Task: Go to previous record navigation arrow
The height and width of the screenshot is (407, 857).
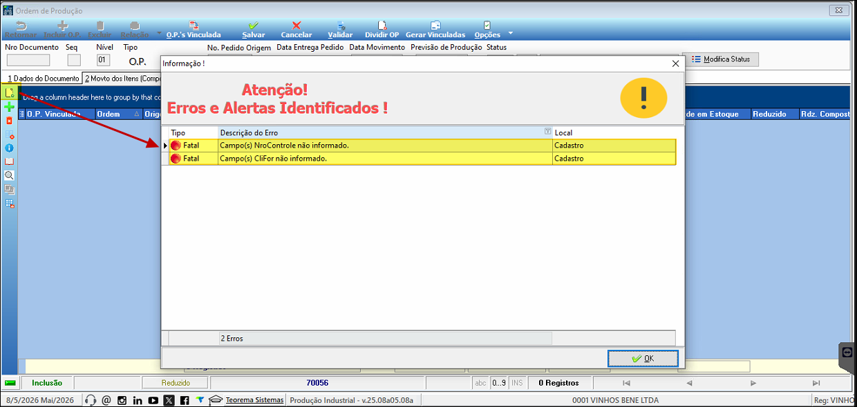Action: tap(689, 383)
